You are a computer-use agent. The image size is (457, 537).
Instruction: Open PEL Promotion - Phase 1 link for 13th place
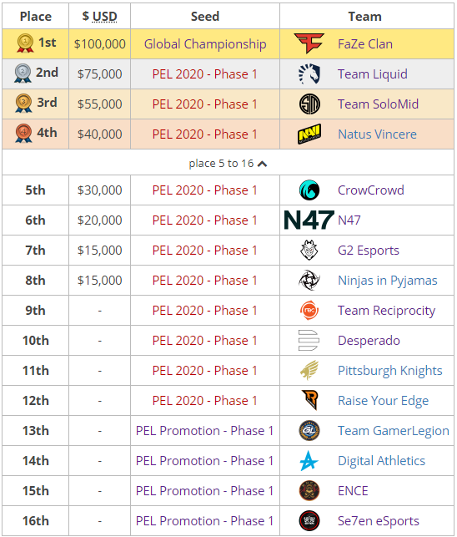click(x=204, y=430)
